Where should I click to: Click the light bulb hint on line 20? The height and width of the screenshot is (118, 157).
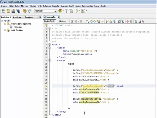(46, 86)
